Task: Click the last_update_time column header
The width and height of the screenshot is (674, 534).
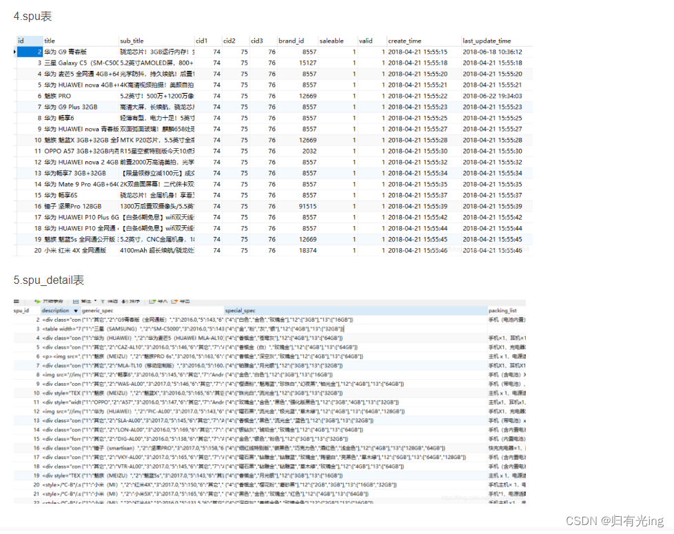Action: pos(497,41)
